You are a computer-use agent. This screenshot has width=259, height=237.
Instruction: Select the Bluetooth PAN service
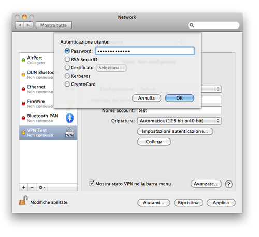coord(48,118)
